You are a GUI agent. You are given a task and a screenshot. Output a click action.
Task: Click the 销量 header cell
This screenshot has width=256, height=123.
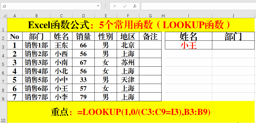tap(83, 36)
